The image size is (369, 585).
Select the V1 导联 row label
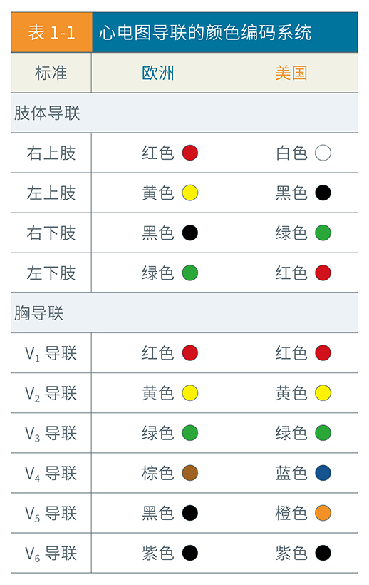(x=51, y=353)
